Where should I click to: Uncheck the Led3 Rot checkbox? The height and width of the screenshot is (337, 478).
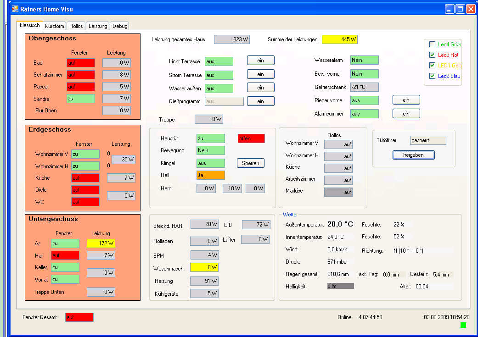[432, 55]
